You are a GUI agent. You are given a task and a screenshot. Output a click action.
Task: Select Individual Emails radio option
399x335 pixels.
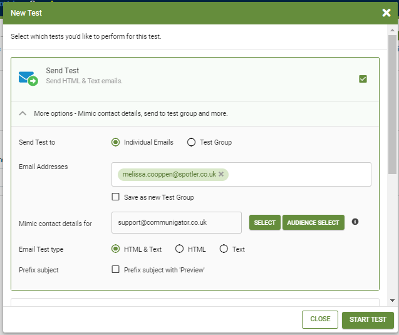point(115,142)
